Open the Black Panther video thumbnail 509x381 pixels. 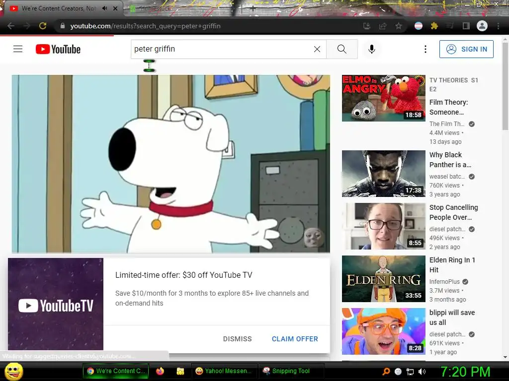click(383, 173)
